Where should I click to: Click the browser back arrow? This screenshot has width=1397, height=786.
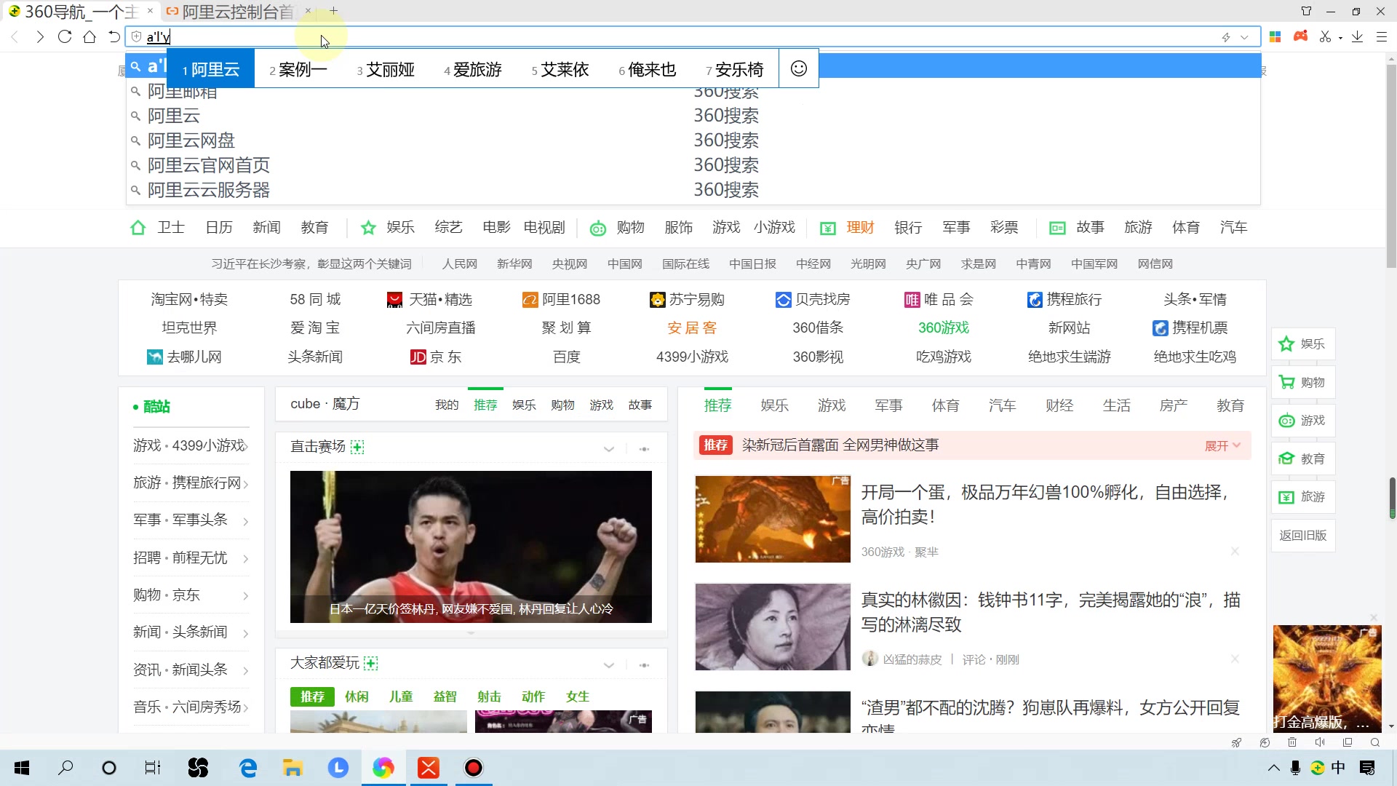[15, 36]
